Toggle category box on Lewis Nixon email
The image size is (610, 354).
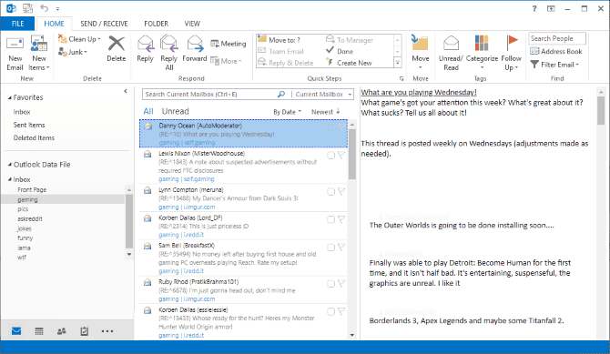[330, 156]
